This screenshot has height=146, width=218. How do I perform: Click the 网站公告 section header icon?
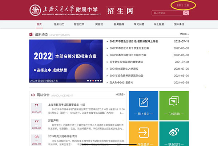(33, 95)
